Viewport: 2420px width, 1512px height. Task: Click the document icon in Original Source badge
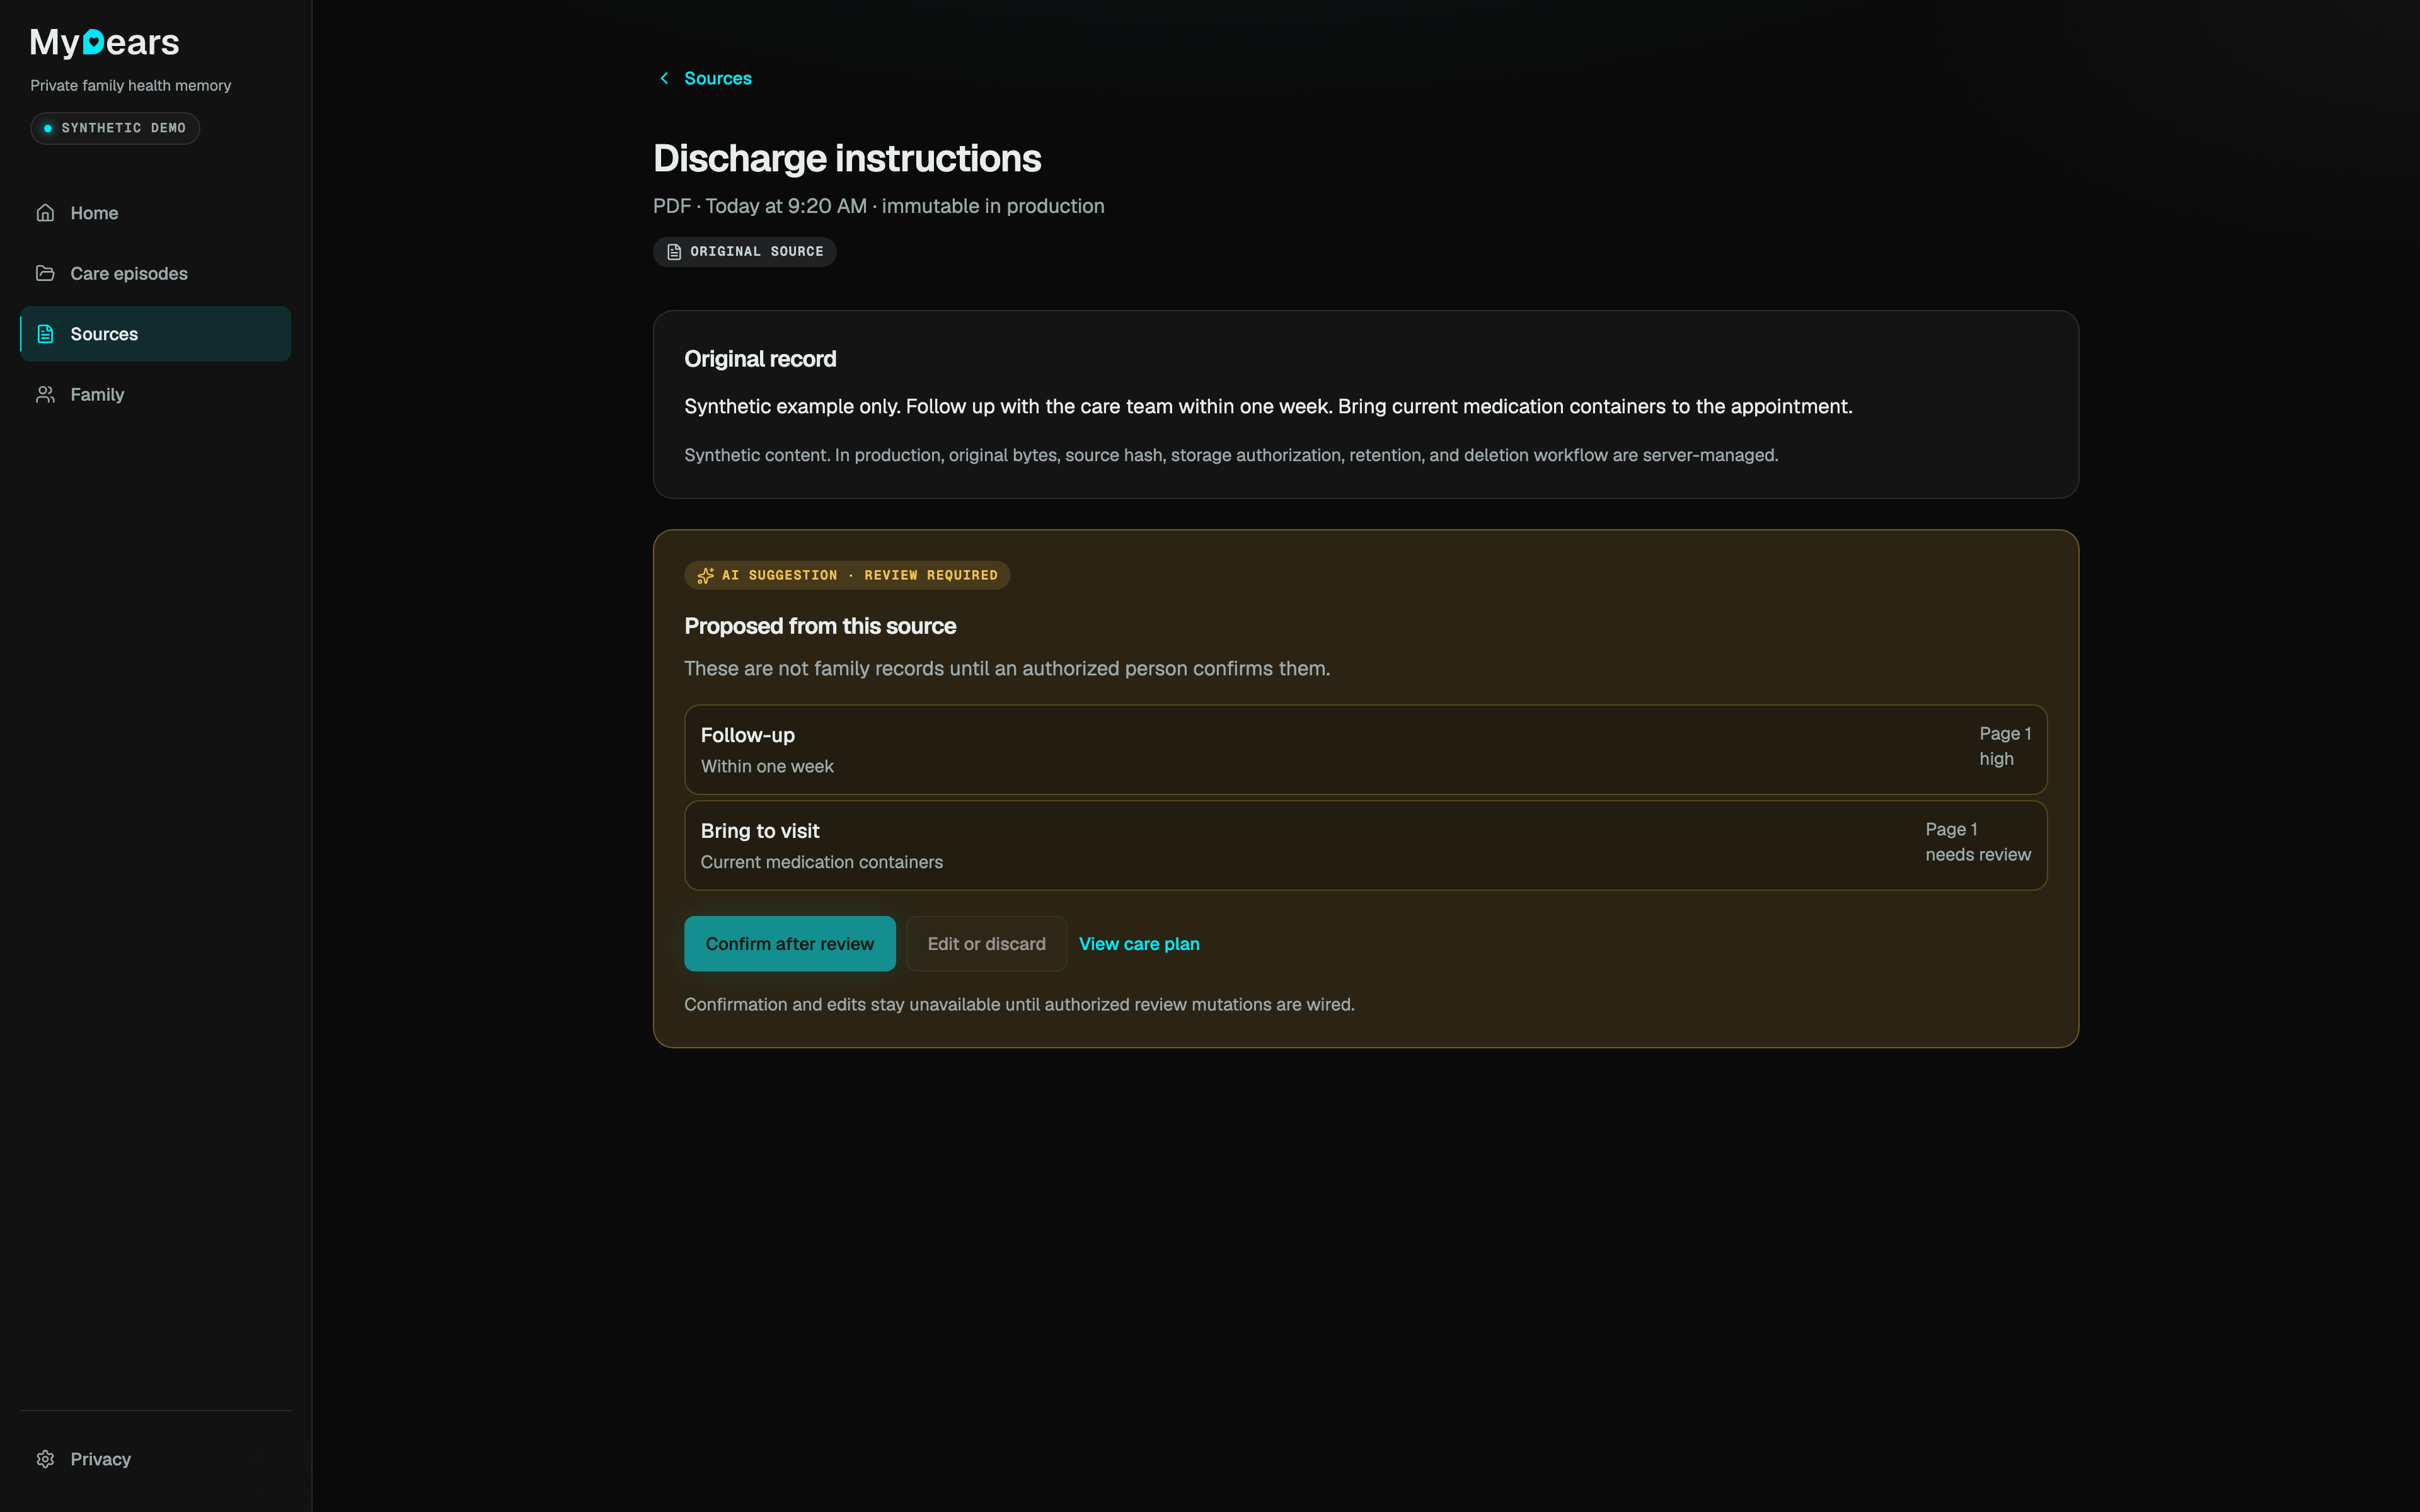(674, 252)
